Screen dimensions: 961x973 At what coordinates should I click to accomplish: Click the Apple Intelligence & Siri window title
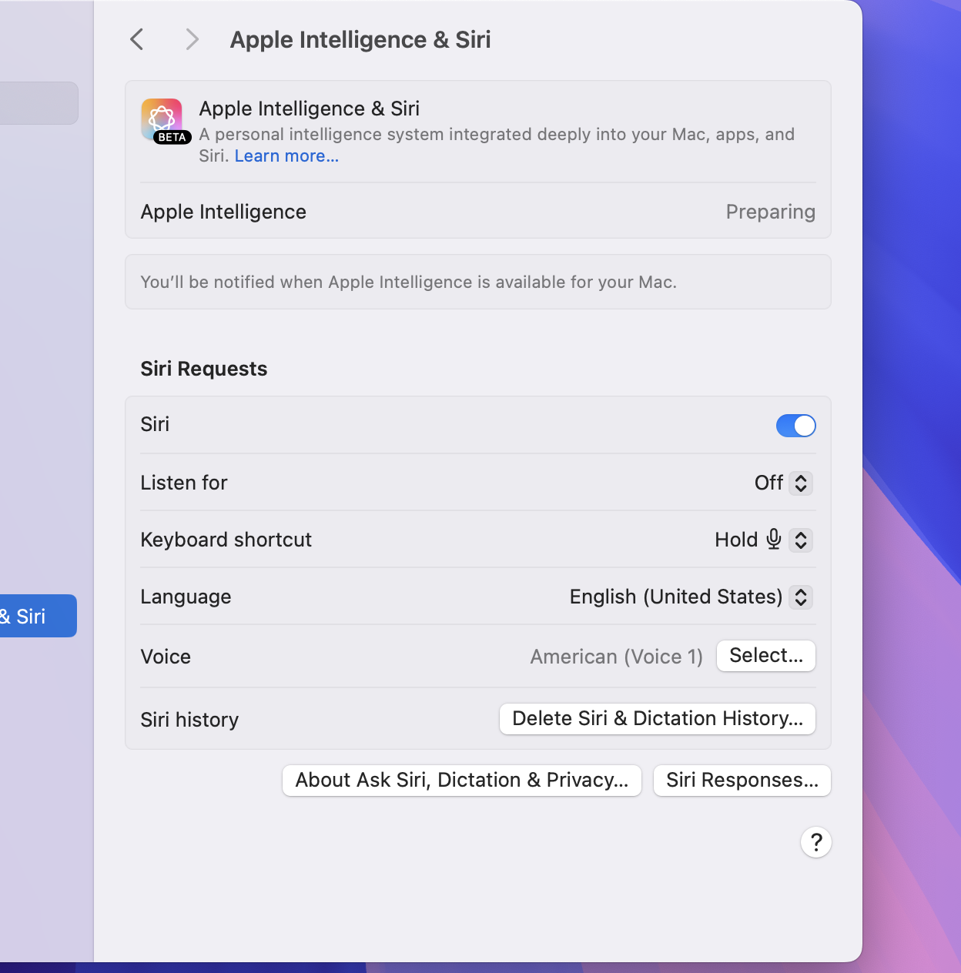(x=360, y=39)
